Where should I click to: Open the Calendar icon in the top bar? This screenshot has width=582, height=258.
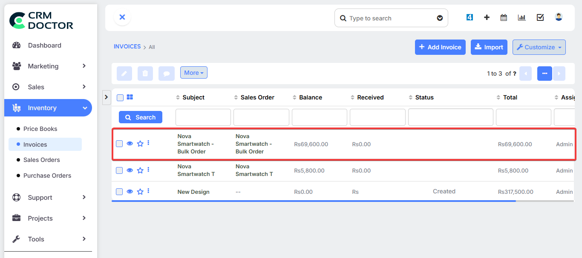tap(503, 17)
